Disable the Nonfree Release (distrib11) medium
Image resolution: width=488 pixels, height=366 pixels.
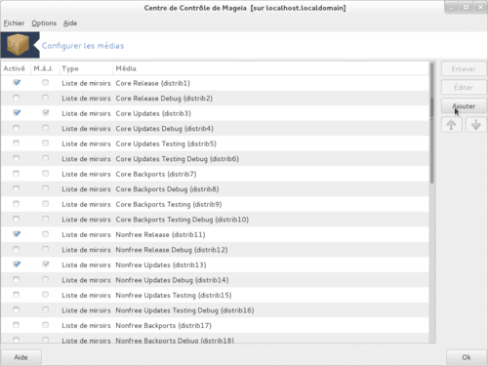(x=17, y=234)
